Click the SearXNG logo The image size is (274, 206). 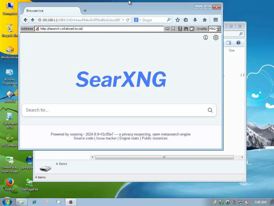click(x=121, y=79)
